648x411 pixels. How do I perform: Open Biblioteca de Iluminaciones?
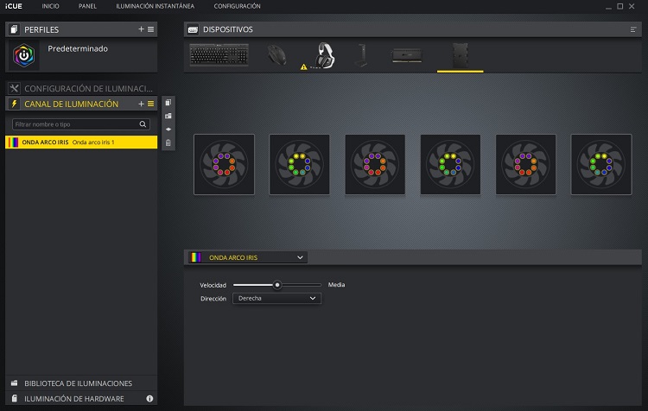pos(78,383)
